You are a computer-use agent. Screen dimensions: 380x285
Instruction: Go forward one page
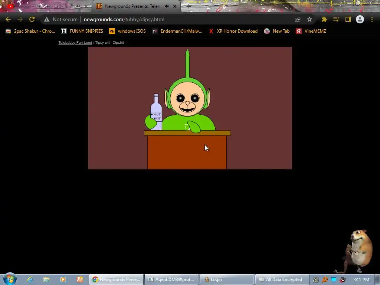(x=20, y=19)
